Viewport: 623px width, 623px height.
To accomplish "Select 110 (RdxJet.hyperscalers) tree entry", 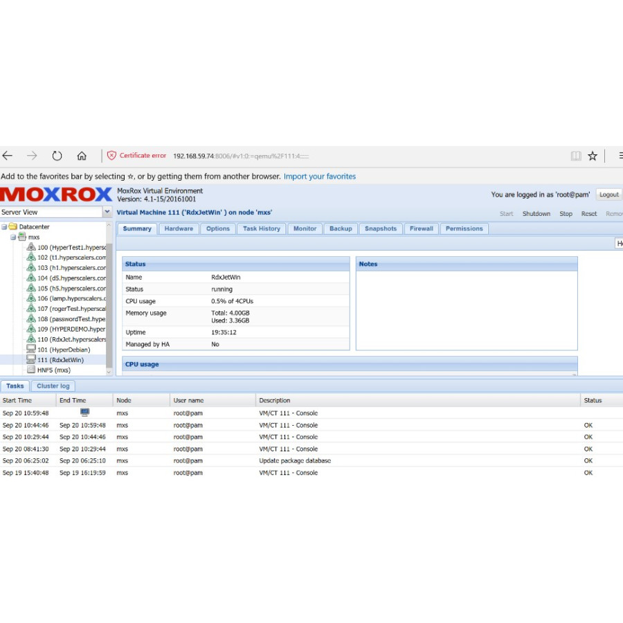I will pyautogui.click(x=71, y=339).
